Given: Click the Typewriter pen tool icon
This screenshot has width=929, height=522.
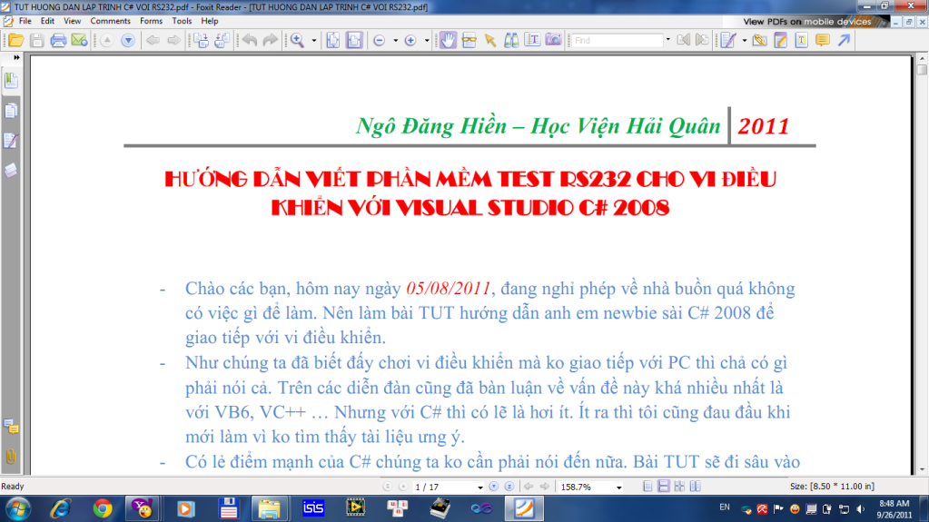Looking at the screenshot, I should click(x=728, y=40).
